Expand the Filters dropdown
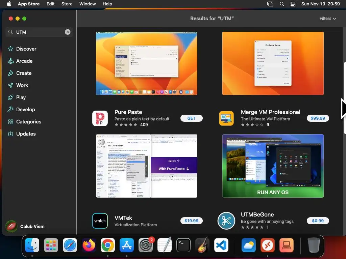Viewport: 346px width, 259px height. [x=328, y=19]
